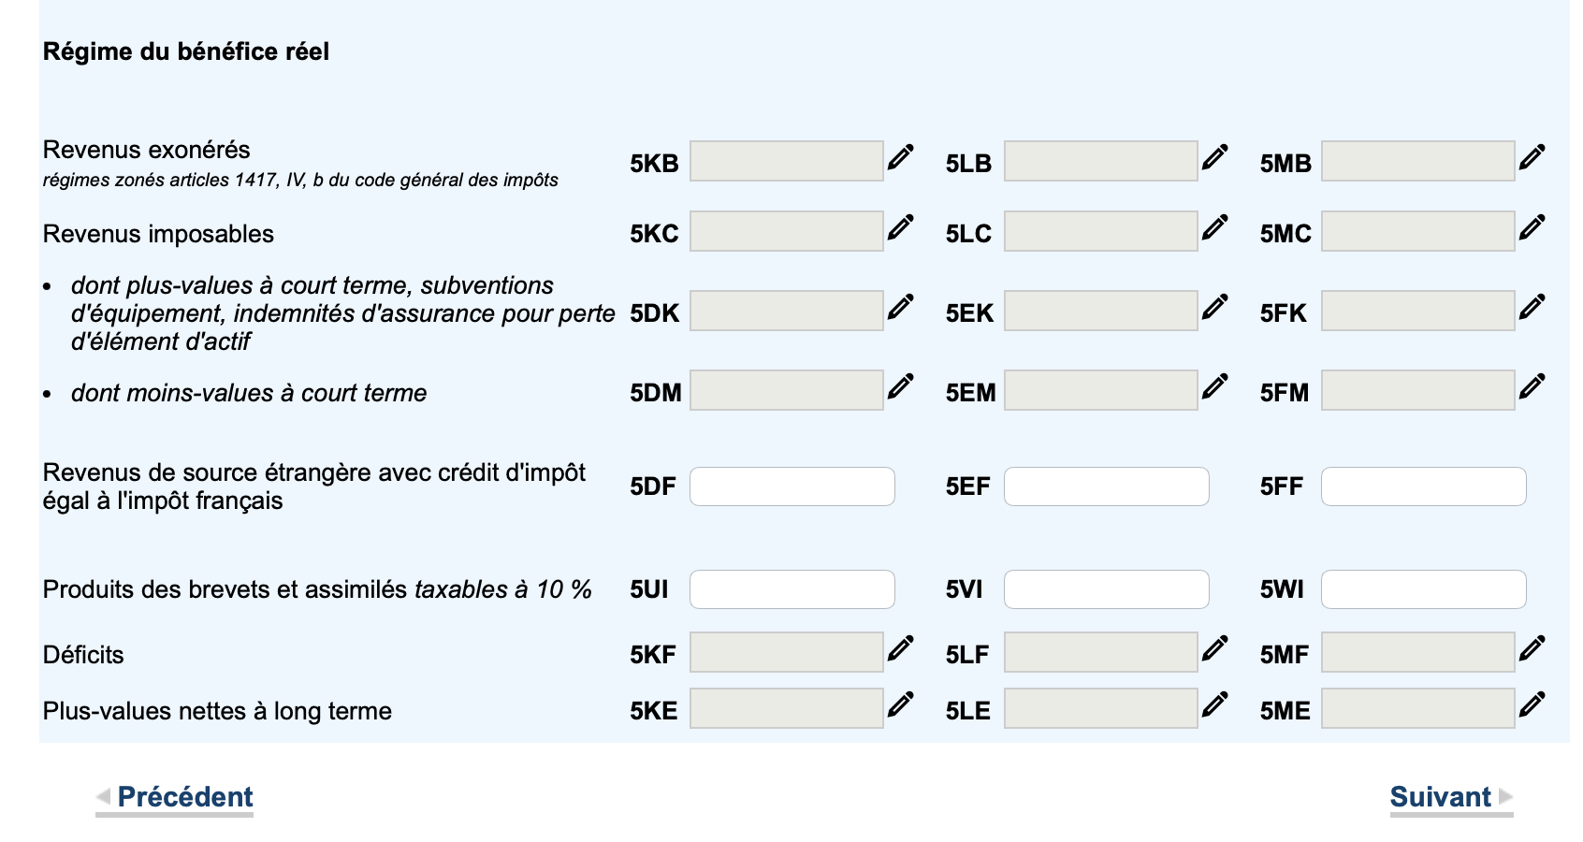Click the pencil icon beside 5FK
Image resolution: width=1583 pixels, height=842 pixels.
point(1532,307)
